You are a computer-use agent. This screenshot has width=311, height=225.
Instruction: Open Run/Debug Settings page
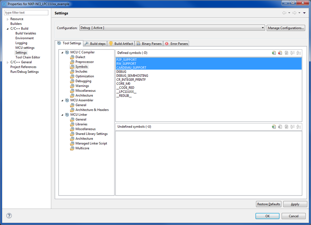(x=25, y=72)
